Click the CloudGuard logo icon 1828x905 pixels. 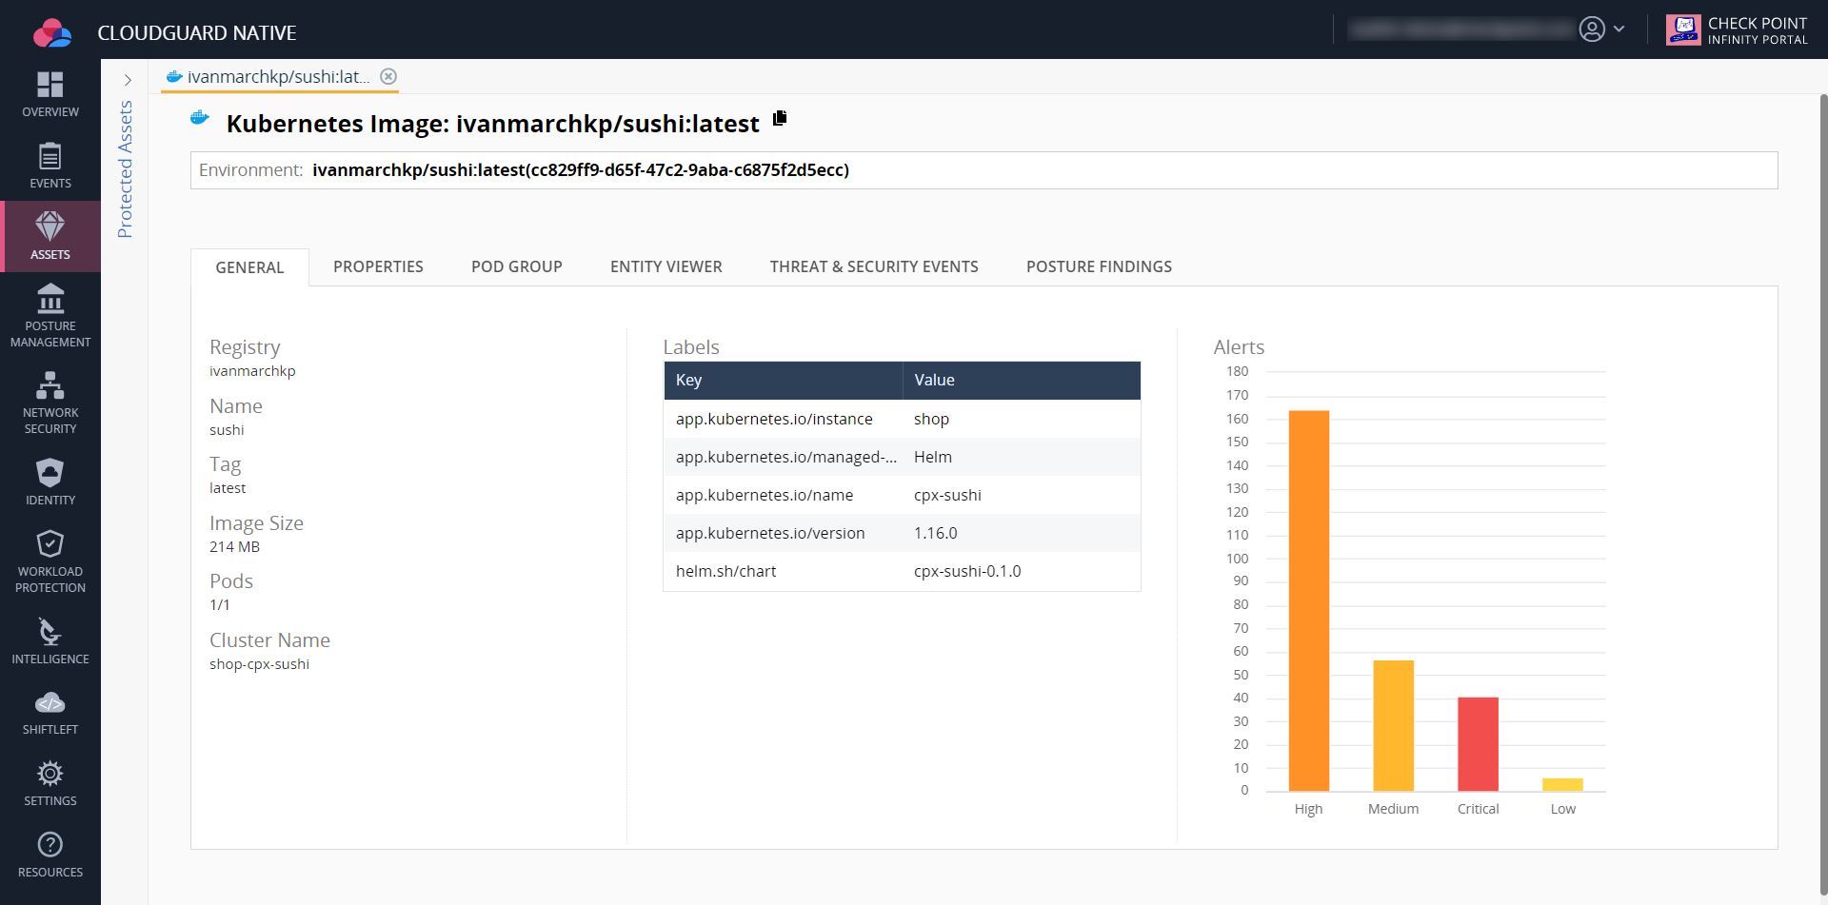[52, 32]
